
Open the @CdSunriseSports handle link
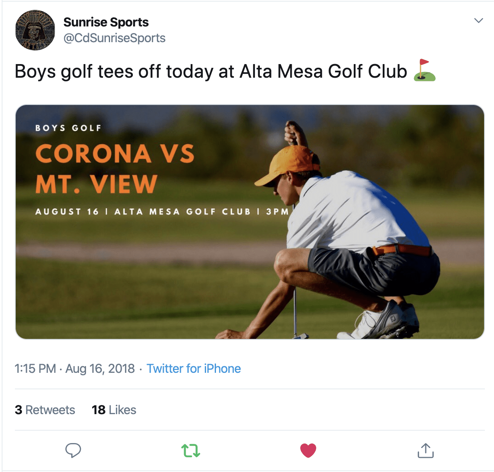click(114, 38)
